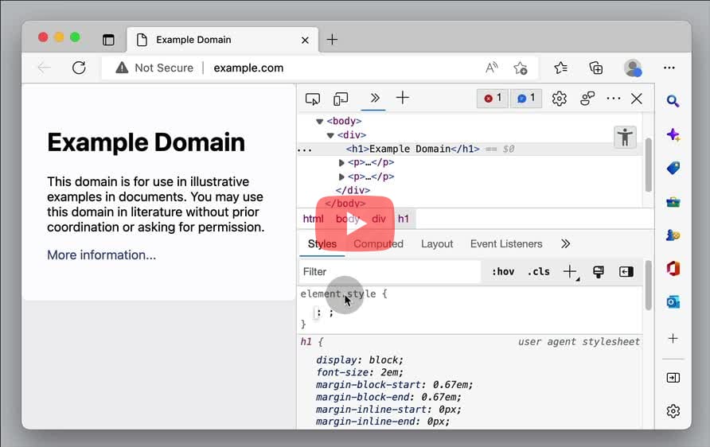The width and height of the screenshot is (710, 447).
Task: Open a new browser tab
Action: pyautogui.click(x=332, y=39)
